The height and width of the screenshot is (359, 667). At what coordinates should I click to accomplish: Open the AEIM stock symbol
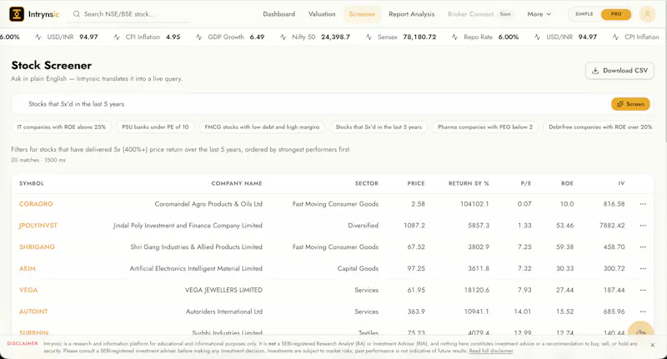click(28, 268)
